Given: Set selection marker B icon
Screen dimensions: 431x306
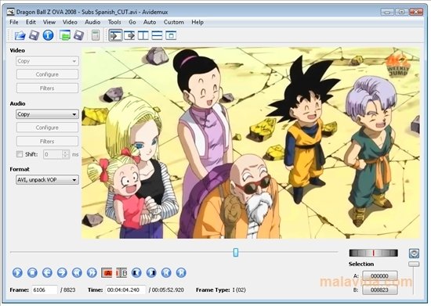Looking at the screenshot, I should click(x=121, y=273).
